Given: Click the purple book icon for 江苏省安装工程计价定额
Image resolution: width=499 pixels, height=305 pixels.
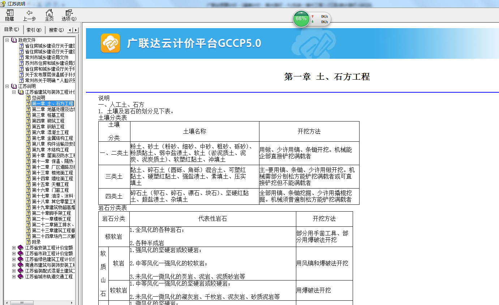Looking at the screenshot, I should point(21,248).
